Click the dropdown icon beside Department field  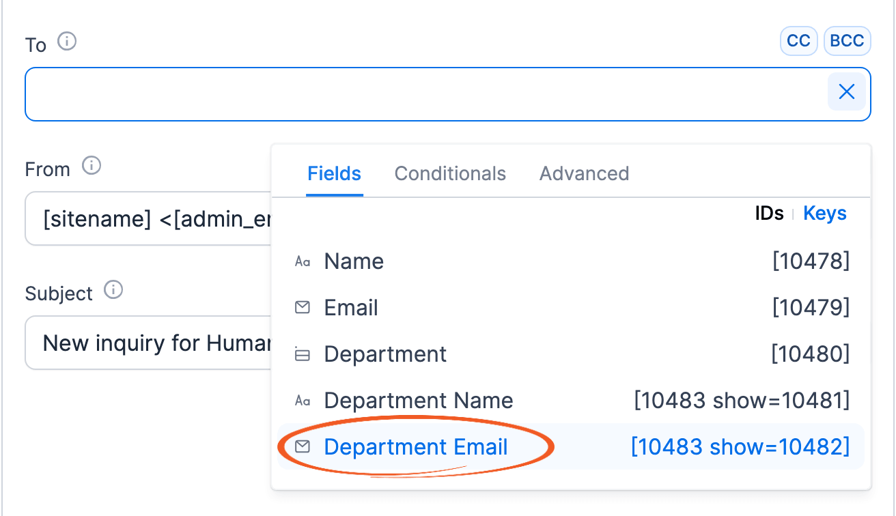[303, 354]
